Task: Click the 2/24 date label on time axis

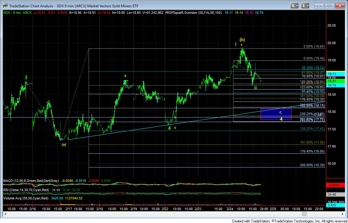Action: (x=230, y=209)
